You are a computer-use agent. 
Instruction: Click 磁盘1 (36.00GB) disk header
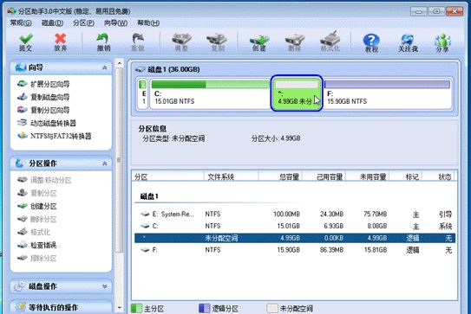click(x=167, y=69)
